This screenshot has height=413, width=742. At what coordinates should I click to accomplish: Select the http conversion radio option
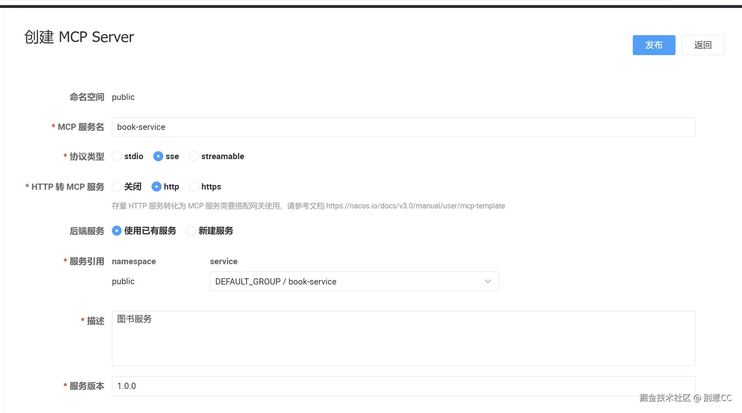click(156, 187)
